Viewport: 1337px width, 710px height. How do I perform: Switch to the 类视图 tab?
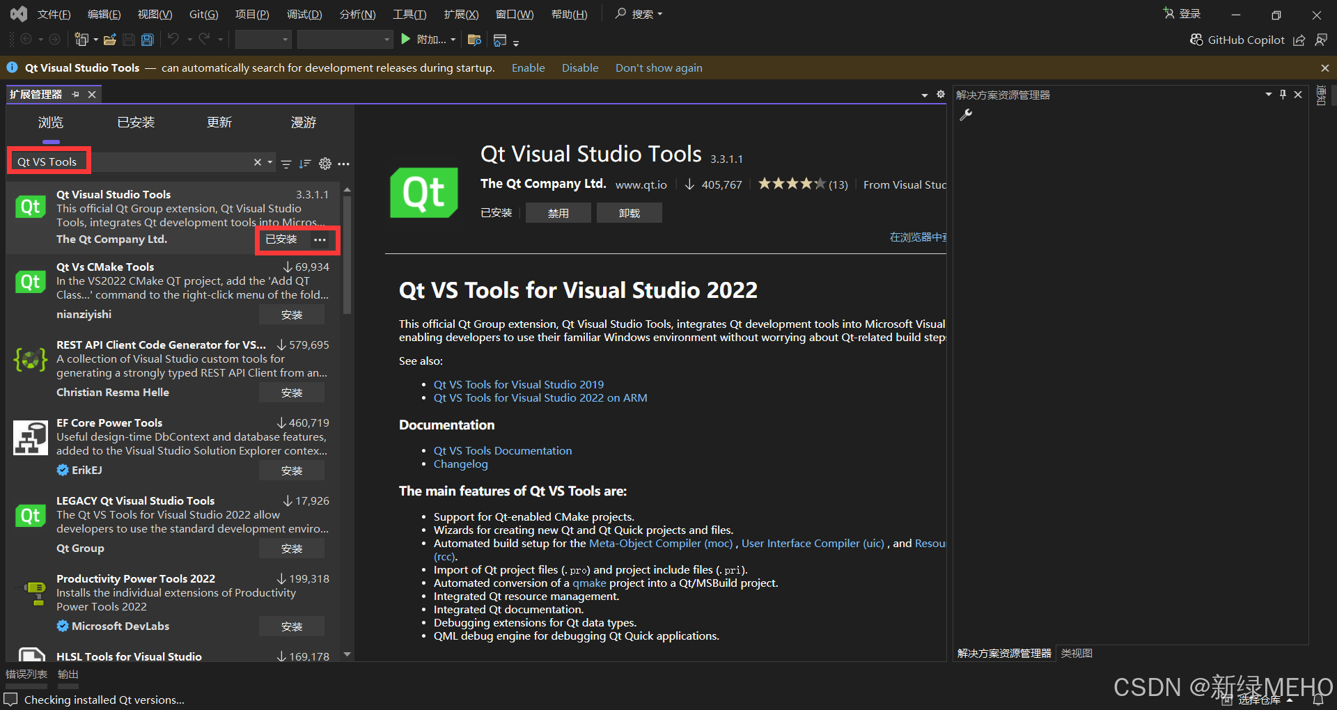1077,653
